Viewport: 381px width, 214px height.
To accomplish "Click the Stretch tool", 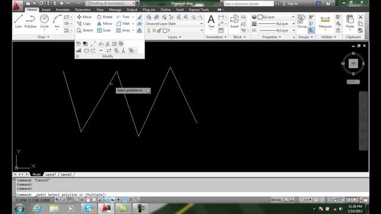I will click(x=85, y=30).
